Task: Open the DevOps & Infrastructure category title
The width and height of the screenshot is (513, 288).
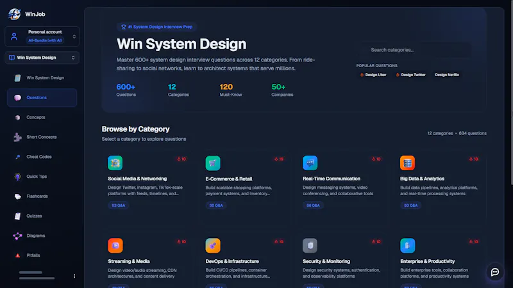Action: [x=232, y=261]
